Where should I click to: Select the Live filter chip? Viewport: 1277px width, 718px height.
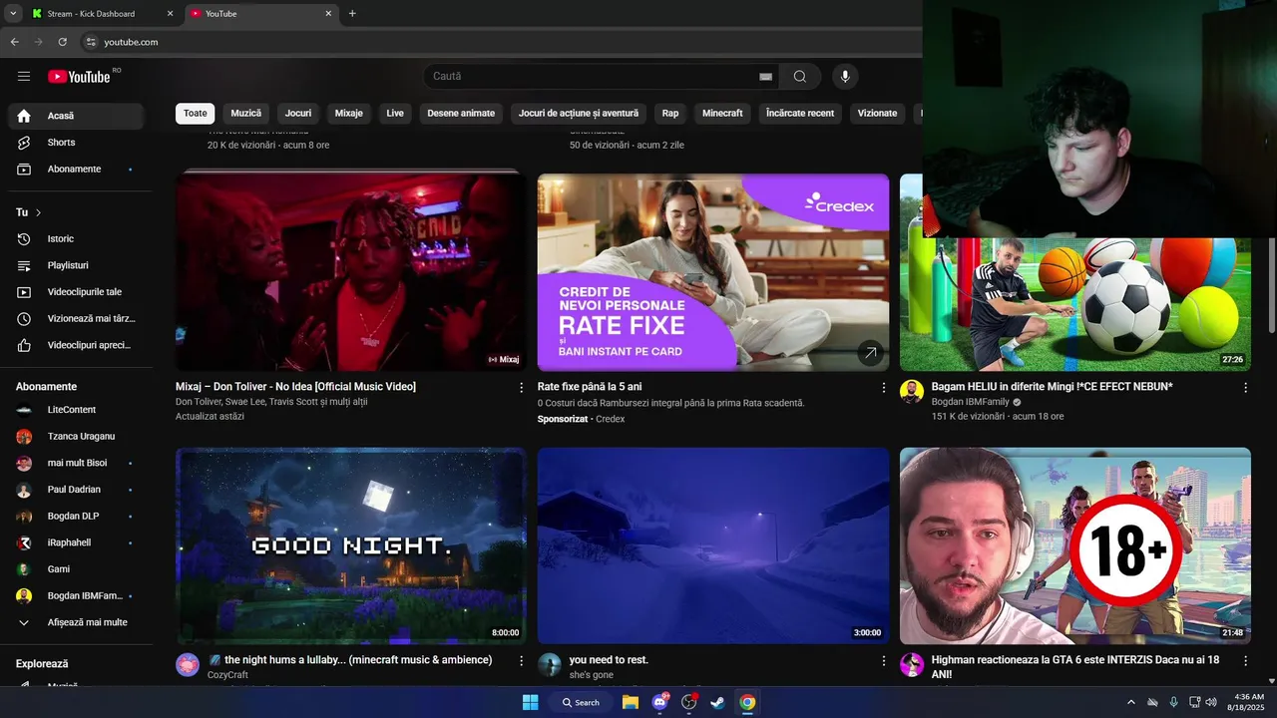395,114
